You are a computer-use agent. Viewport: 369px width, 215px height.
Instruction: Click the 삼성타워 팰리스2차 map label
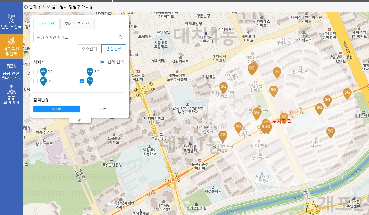click(163, 207)
